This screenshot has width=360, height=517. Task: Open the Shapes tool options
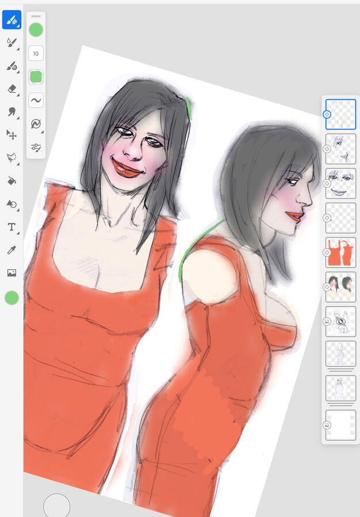pos(12,204)
